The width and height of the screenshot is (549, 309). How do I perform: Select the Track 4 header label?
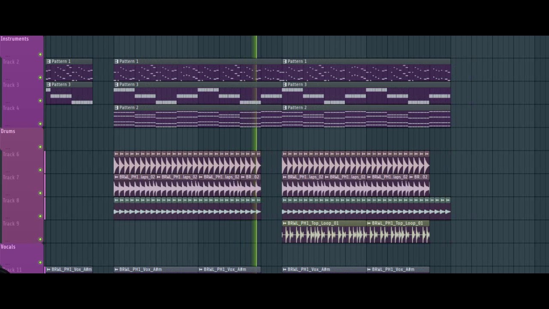point(11,108)
